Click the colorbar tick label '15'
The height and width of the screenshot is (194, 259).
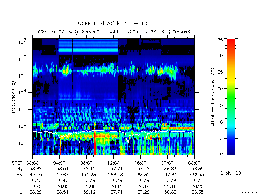[x=220, y=105]
